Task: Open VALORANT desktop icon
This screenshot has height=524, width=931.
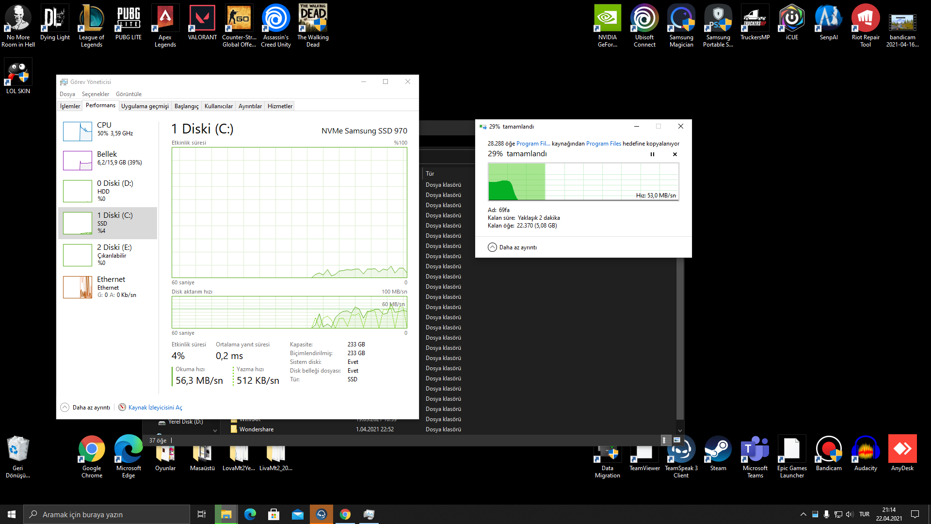Action: (x=202, y=23)
